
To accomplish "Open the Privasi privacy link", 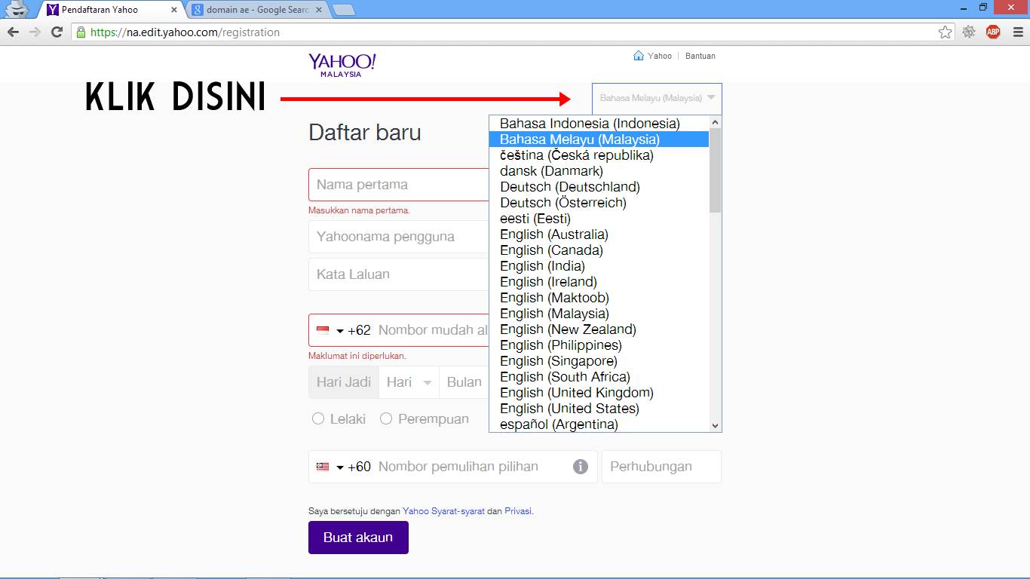I will [518, 511].
